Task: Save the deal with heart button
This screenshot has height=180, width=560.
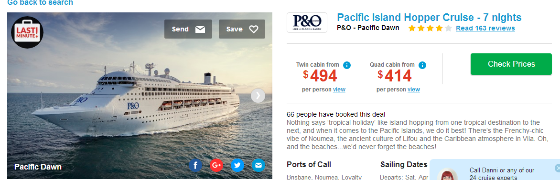Action: pos(242,29)
